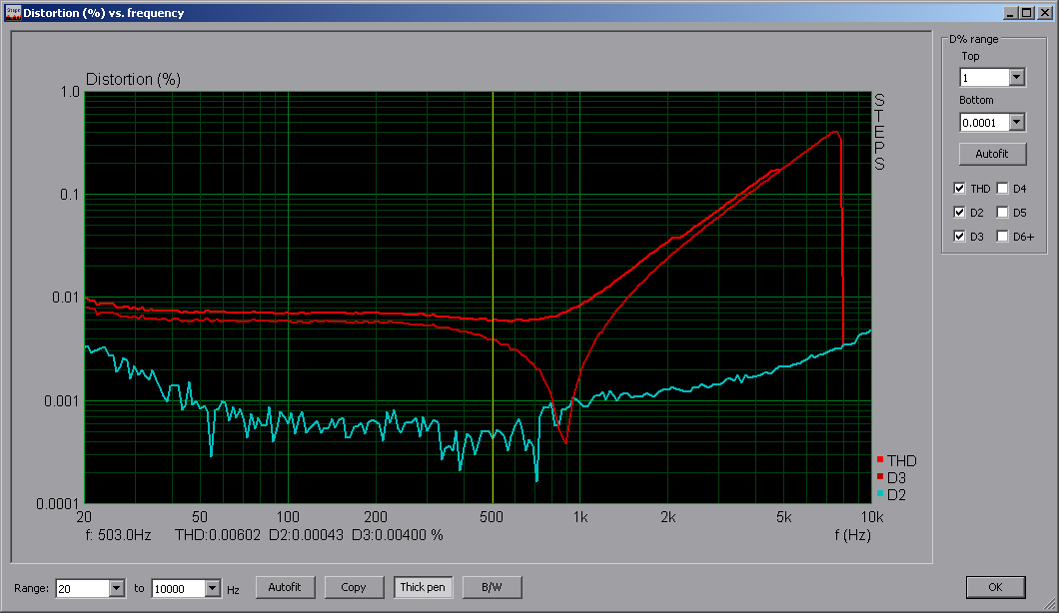Click the app icon in the title bar
Screen dimensions: 1059x613
13,13
